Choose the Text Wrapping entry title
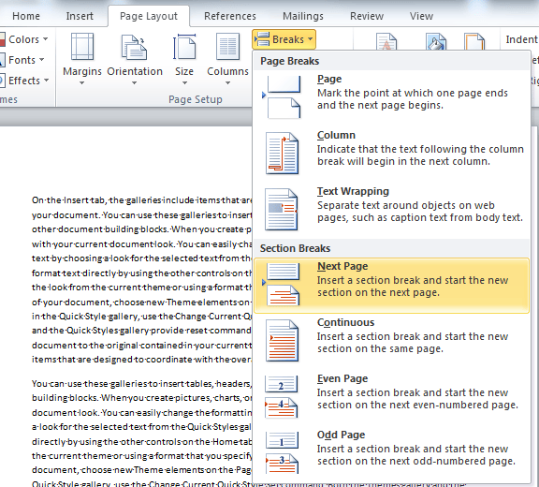The width and height of the screenshot is (539, 487). (353, 191)
